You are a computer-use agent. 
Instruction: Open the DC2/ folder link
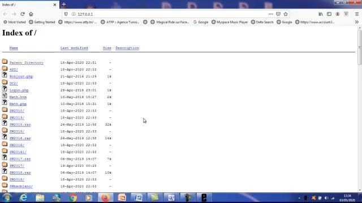tap(14, 83)
